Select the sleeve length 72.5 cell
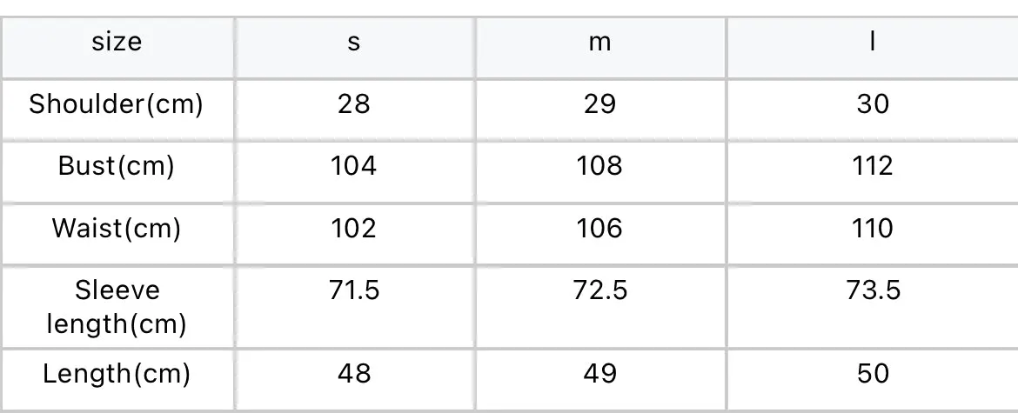 [x=600, y=307]
